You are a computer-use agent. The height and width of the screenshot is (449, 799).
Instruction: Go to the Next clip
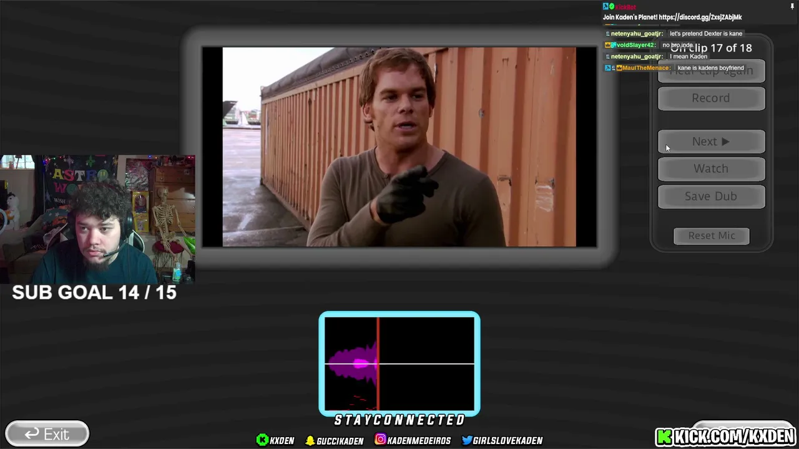click(711, 142)
